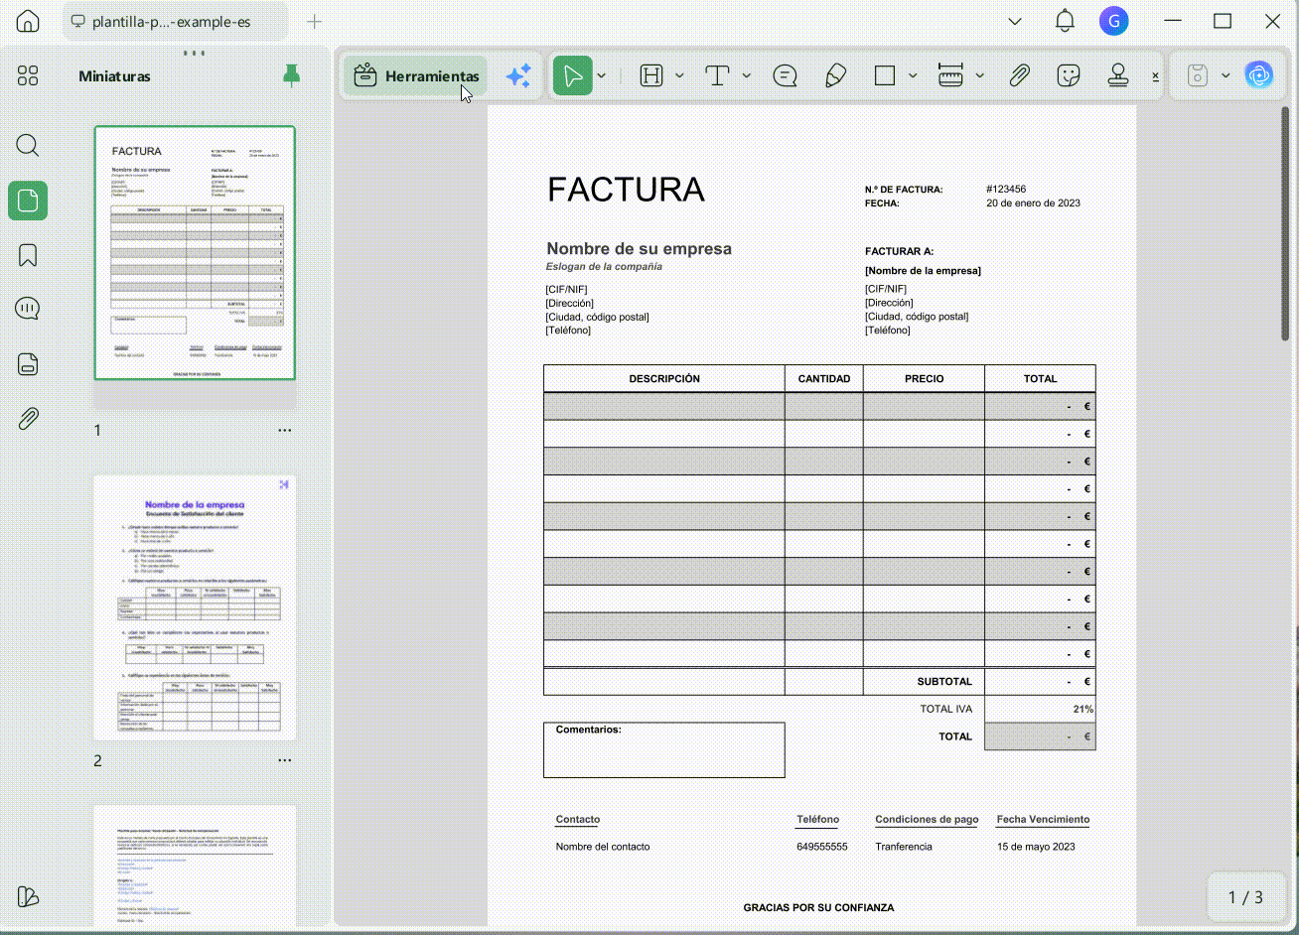The height and width of the screenshot is (935, 1299).
Task: Open the comments list sidebar panel
Action: [x=28, y=309]
